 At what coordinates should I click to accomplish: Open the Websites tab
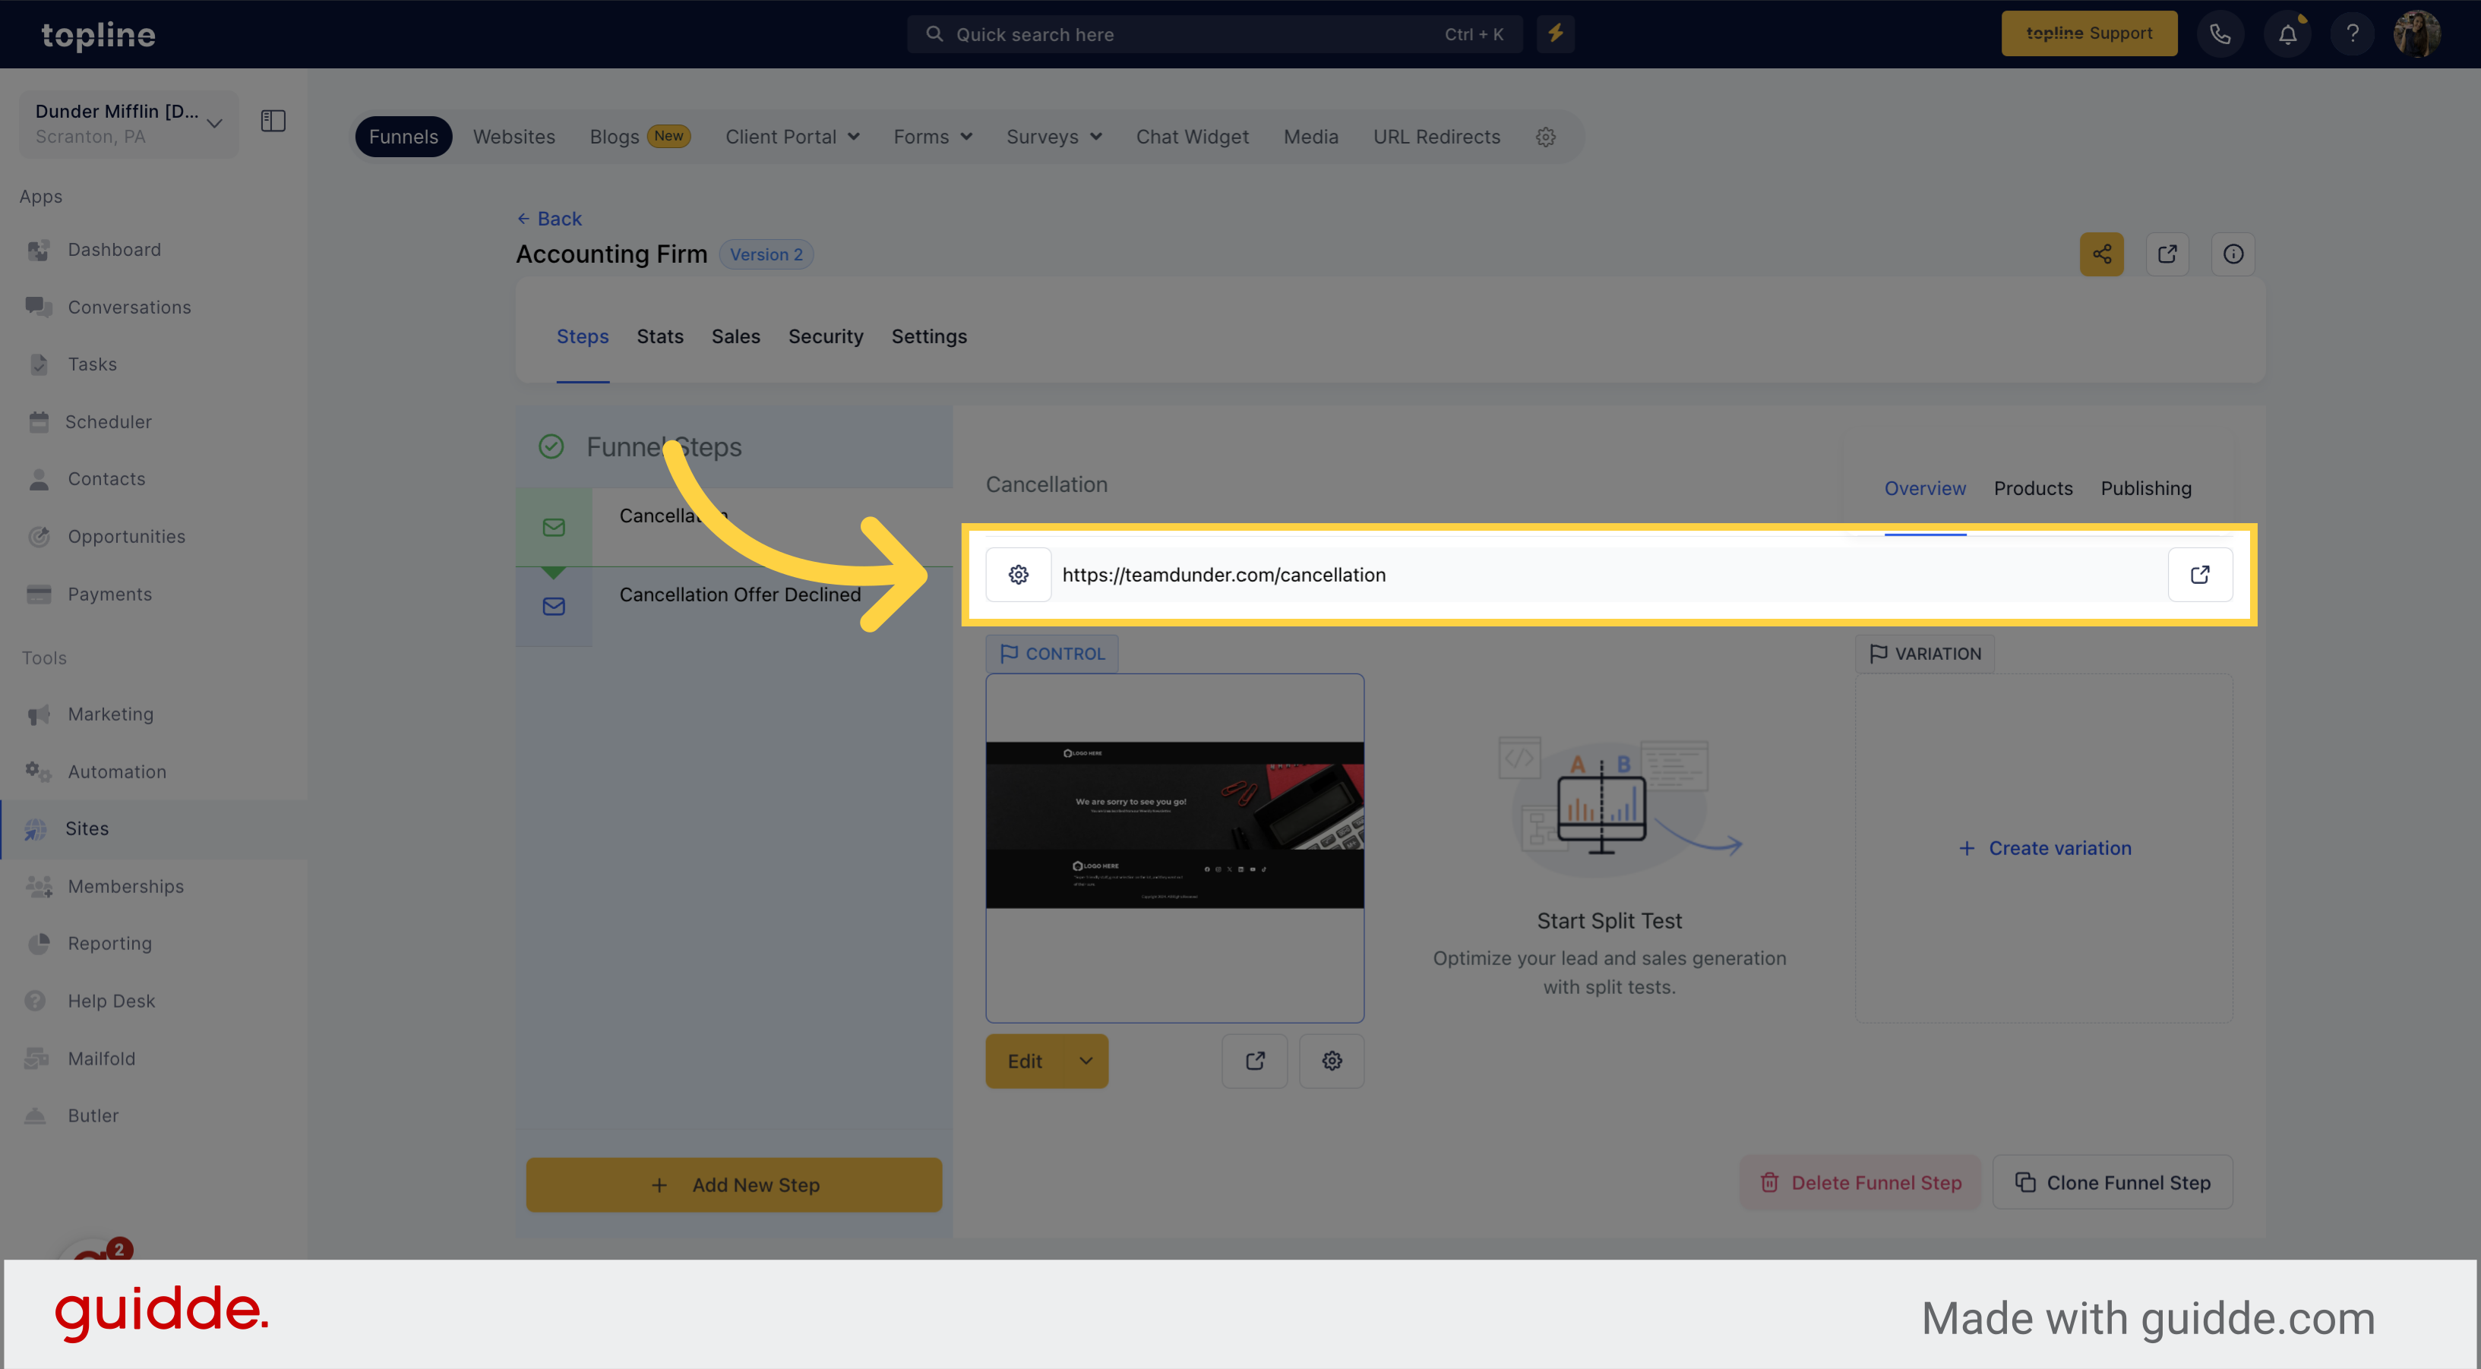(x=514, y=137)
